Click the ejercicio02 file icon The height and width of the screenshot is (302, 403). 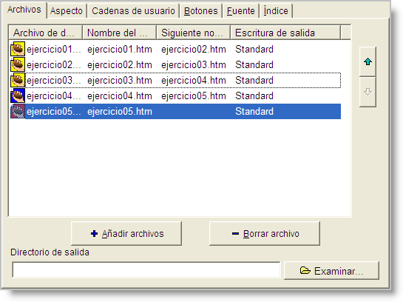(x=18, y=64)
